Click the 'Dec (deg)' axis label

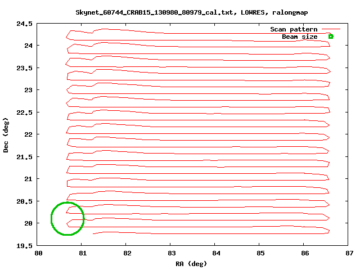[6, 135]
